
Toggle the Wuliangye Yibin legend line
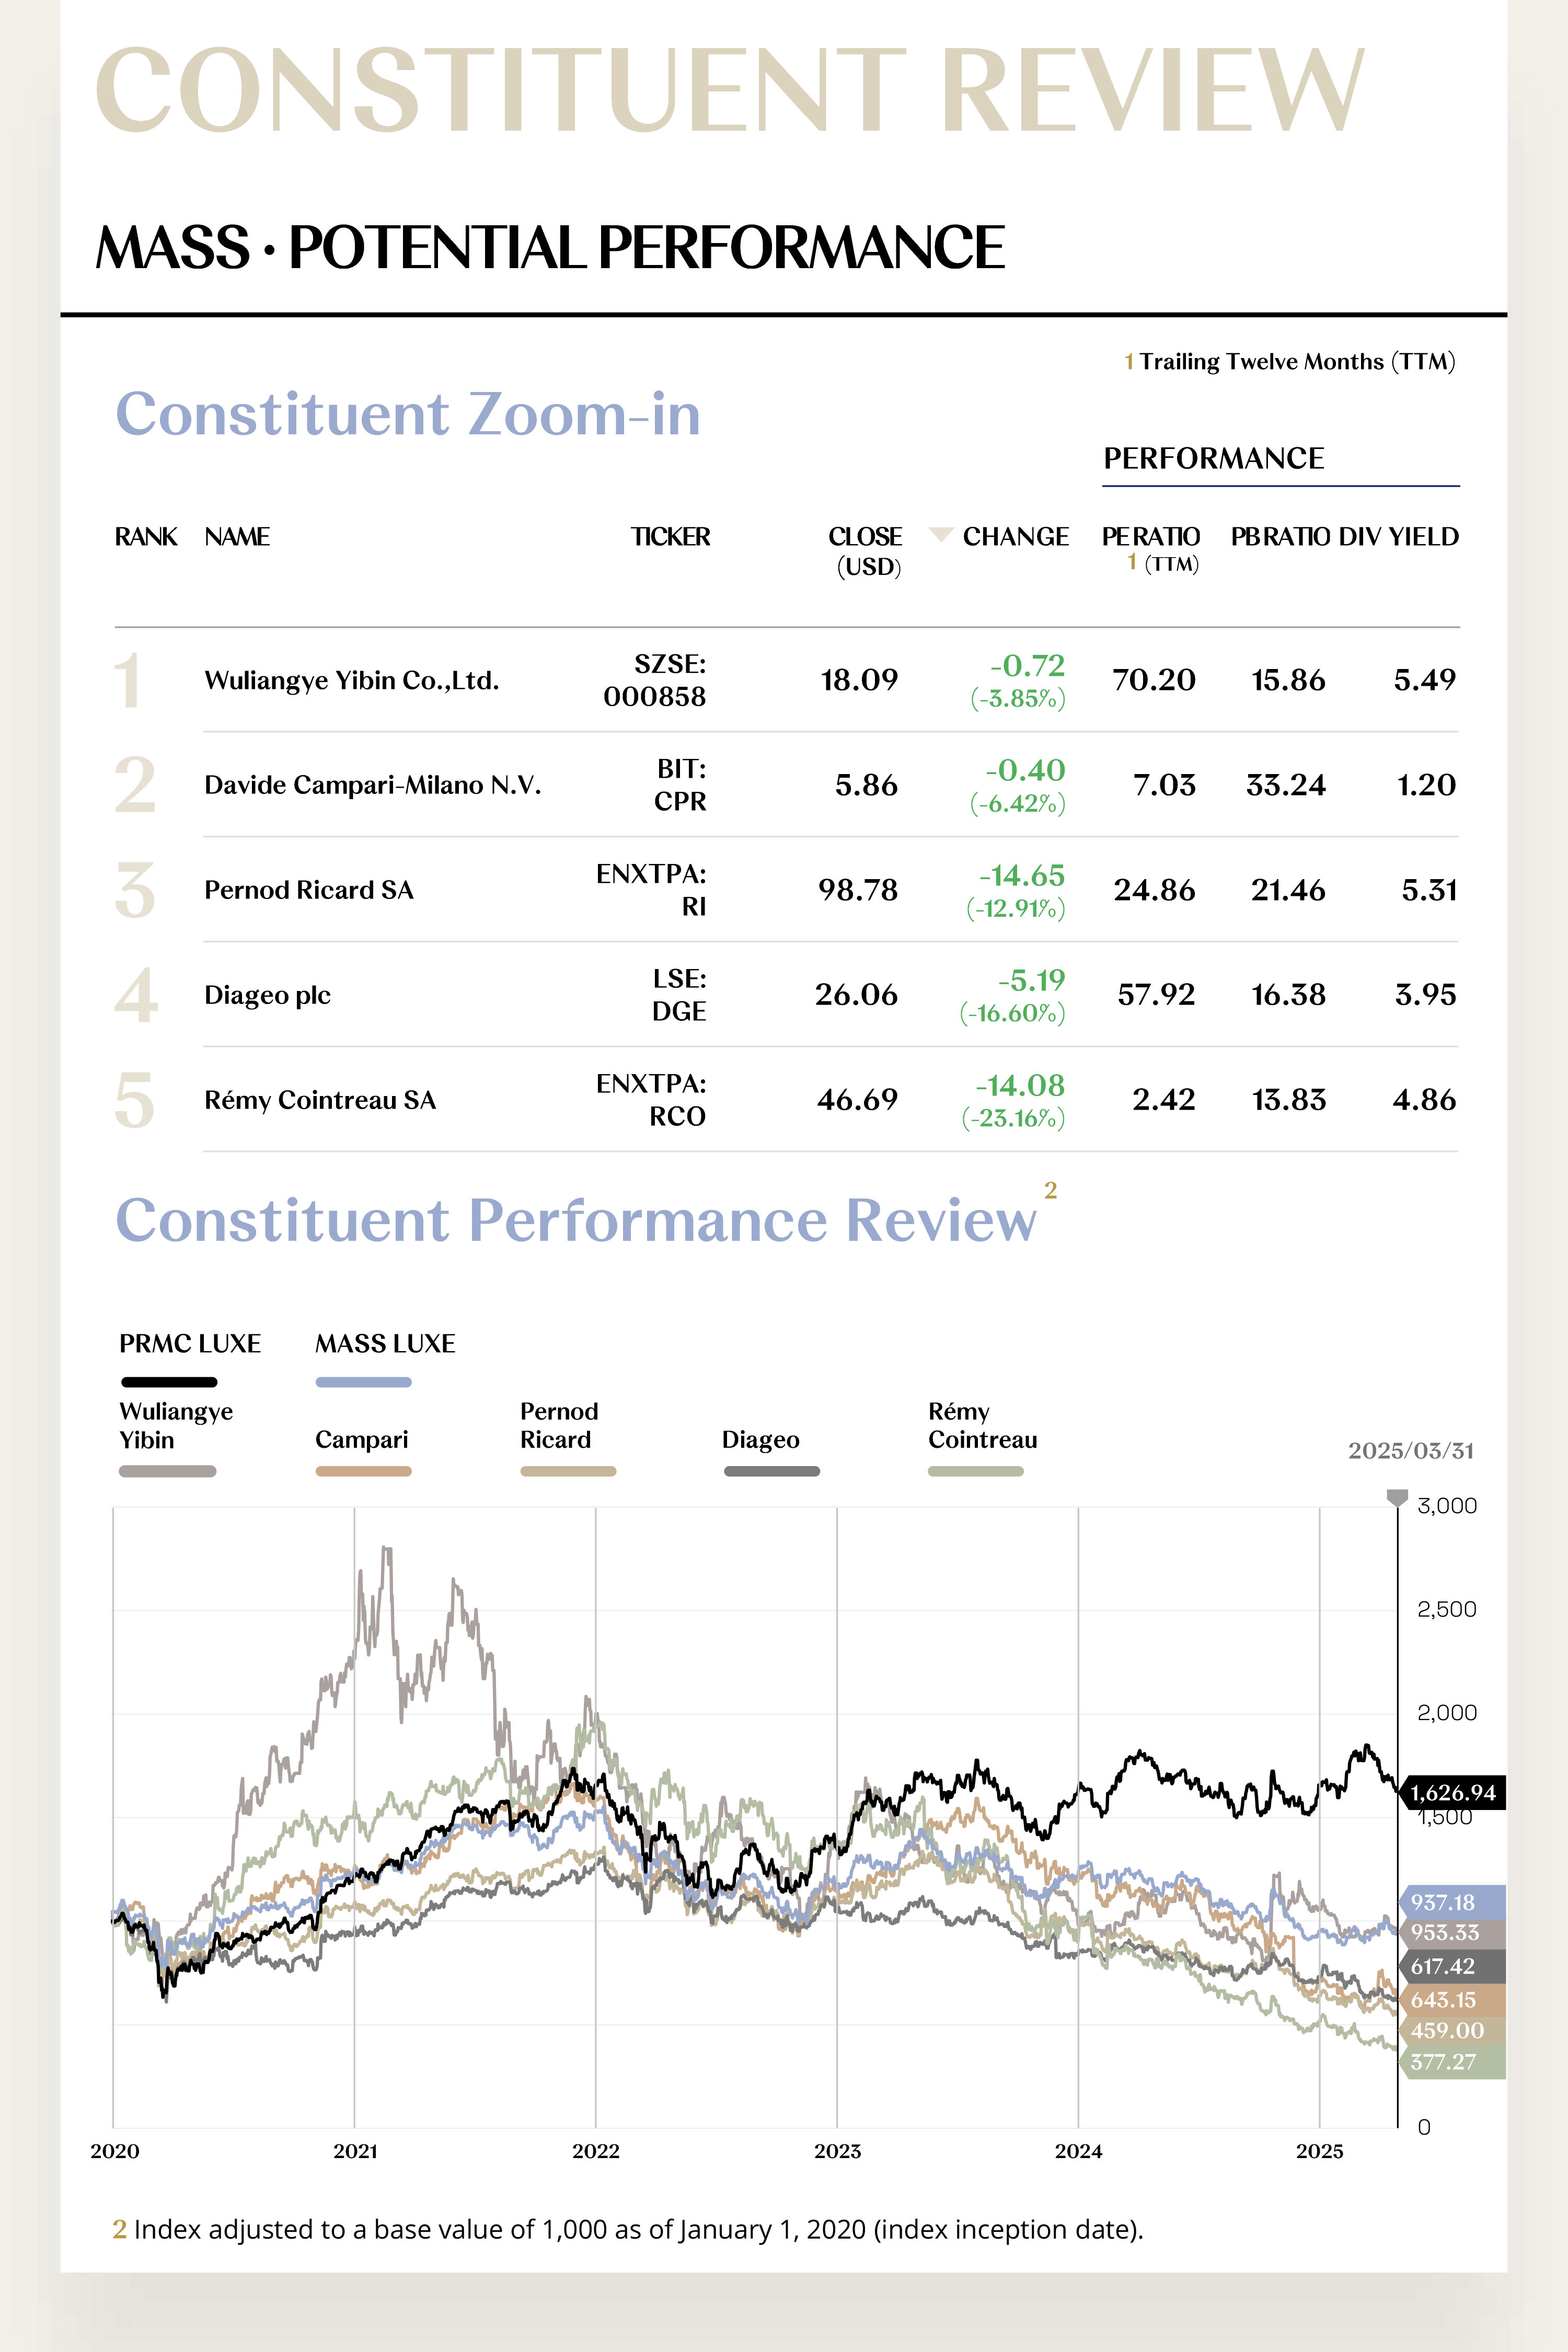[167, 1471]
